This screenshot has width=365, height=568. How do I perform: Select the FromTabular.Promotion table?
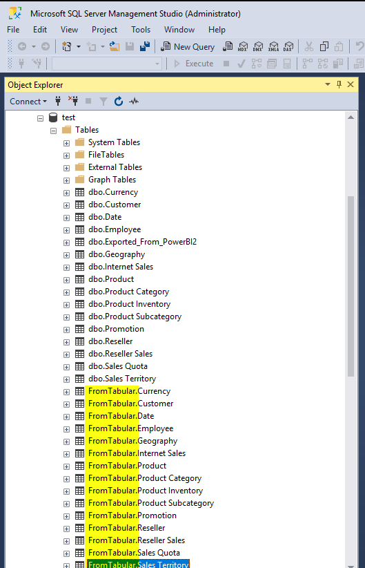[132, 515]
